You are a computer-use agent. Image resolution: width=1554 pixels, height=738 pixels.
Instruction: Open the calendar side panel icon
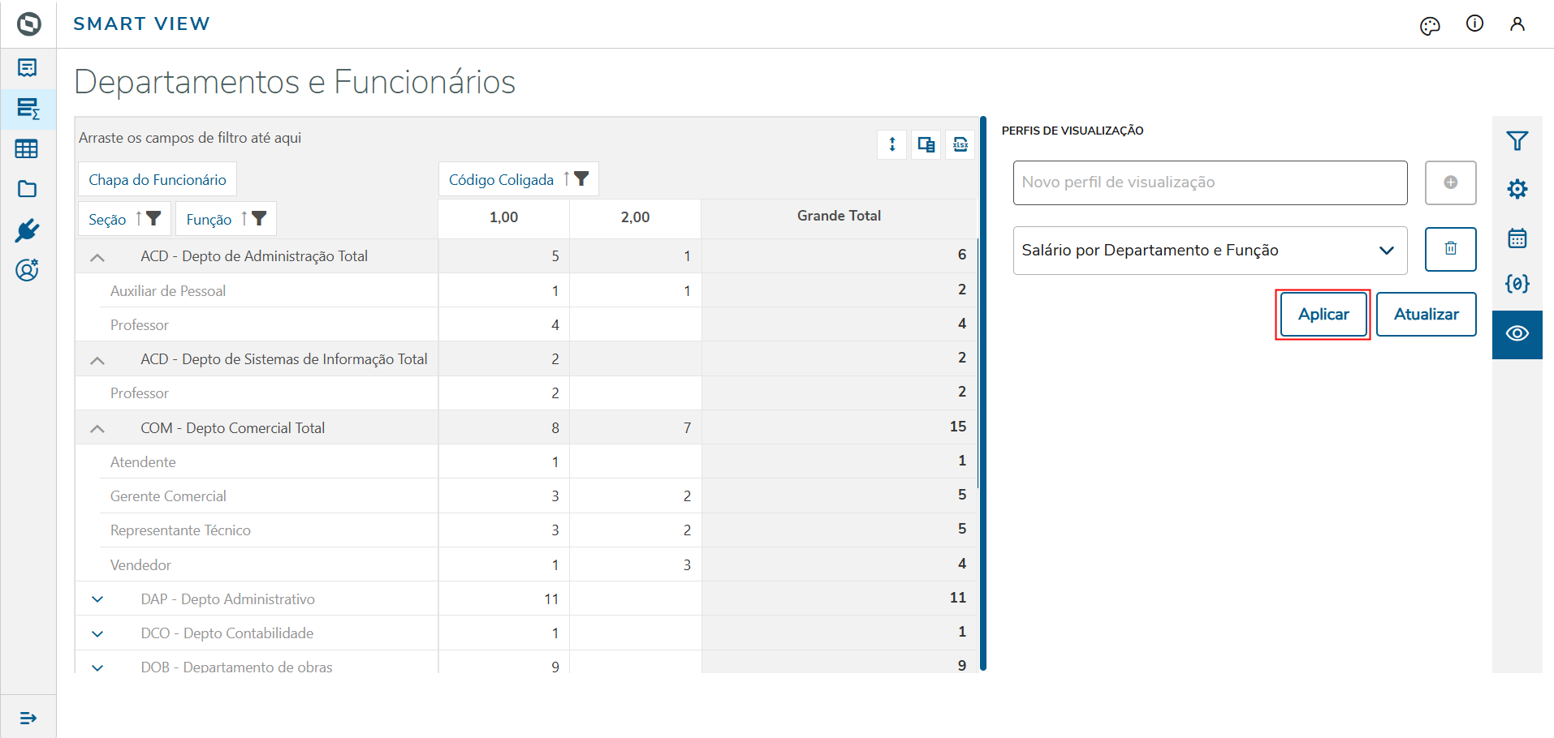(x=1517, y=238)
